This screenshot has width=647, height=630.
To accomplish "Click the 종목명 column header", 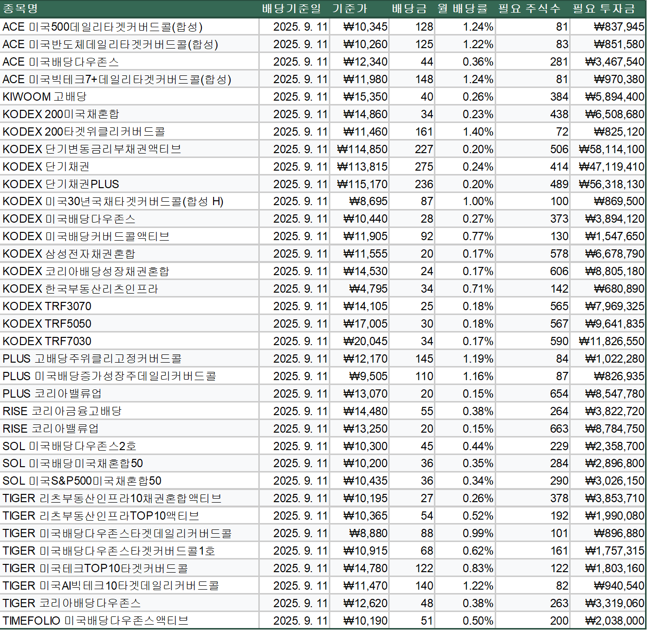I will coord(129,9).
